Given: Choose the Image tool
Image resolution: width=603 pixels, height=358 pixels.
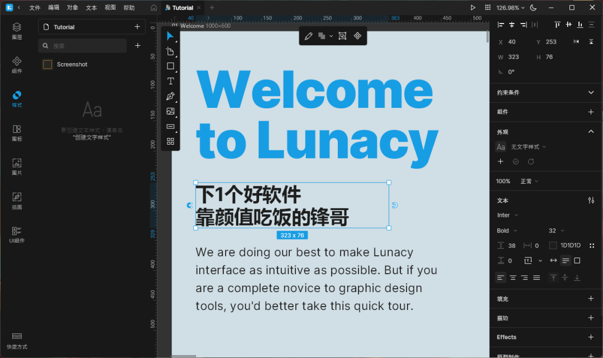Looking at the screenshot, I should (170, 111).
